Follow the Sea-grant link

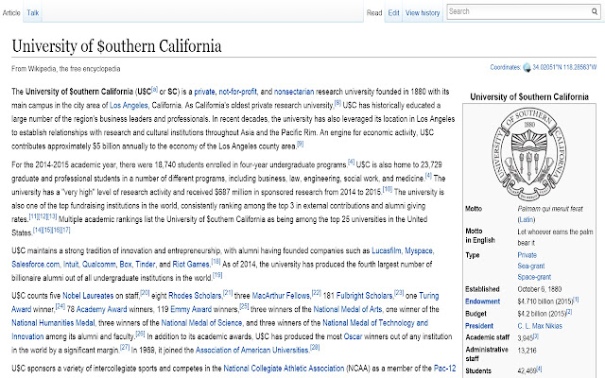click(x=531, y=266)
